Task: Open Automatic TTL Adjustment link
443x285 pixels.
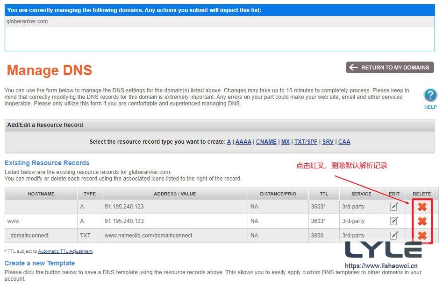Action: pos(65,251)
